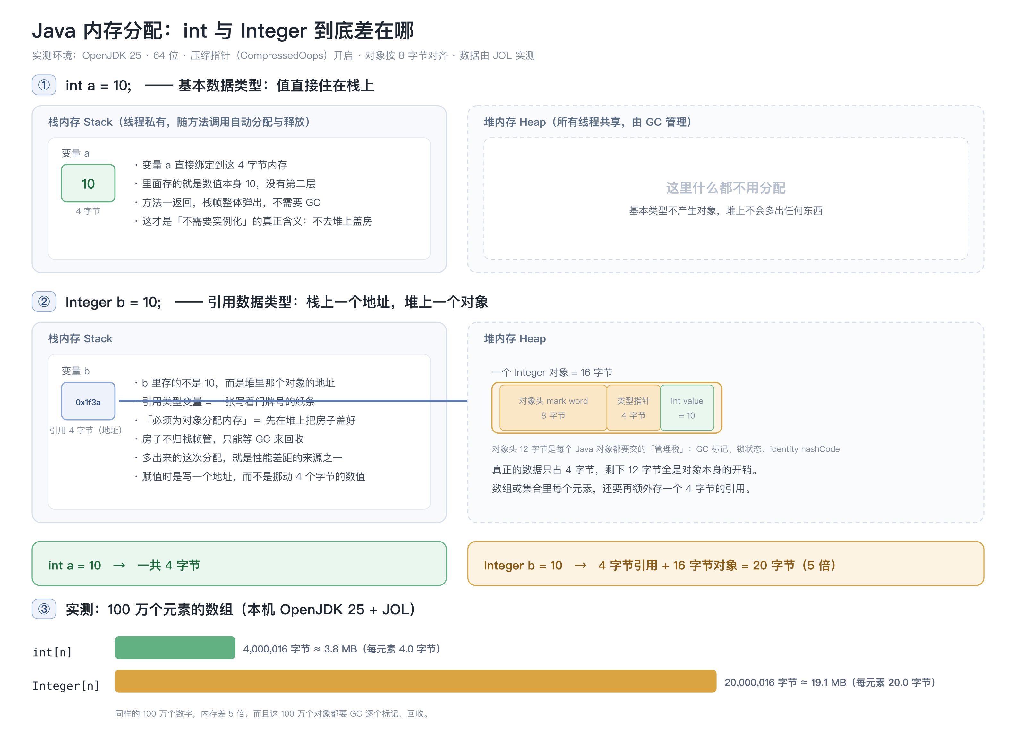Click bullet 'b 里存的不是 10'
This screenshot has height=742, width=1016.
click(235, 383)
